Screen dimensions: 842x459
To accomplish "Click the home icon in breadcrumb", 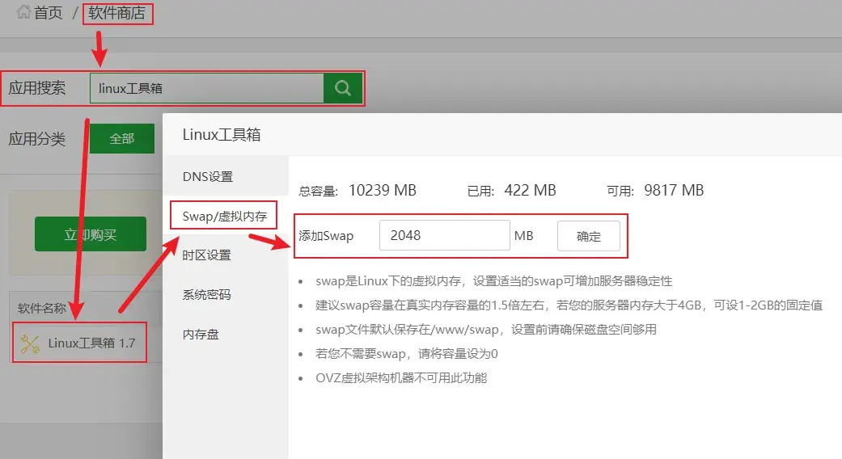I will click(x=23, y=12).
